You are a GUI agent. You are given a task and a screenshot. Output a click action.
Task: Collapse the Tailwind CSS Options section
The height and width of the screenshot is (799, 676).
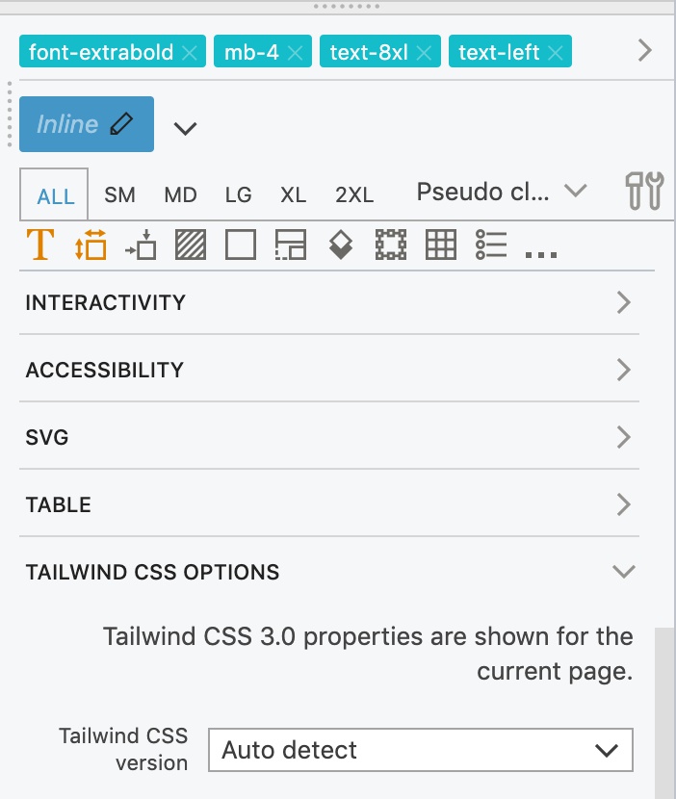pos(328,572)
